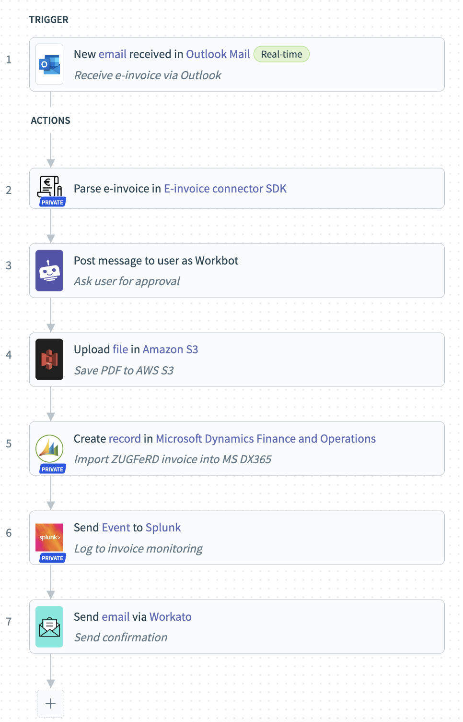The height and width of the screenshot is (722, 463).
Task: Open the Outlook Mail link in trigger
Action: point(218,54)
